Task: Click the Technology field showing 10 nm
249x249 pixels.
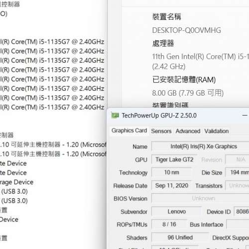Action: tap(172, 172)
